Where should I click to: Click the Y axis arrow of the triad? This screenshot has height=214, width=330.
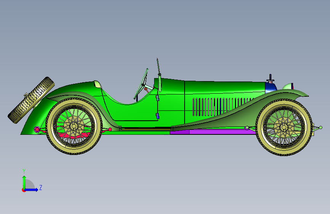click(24, 182)
